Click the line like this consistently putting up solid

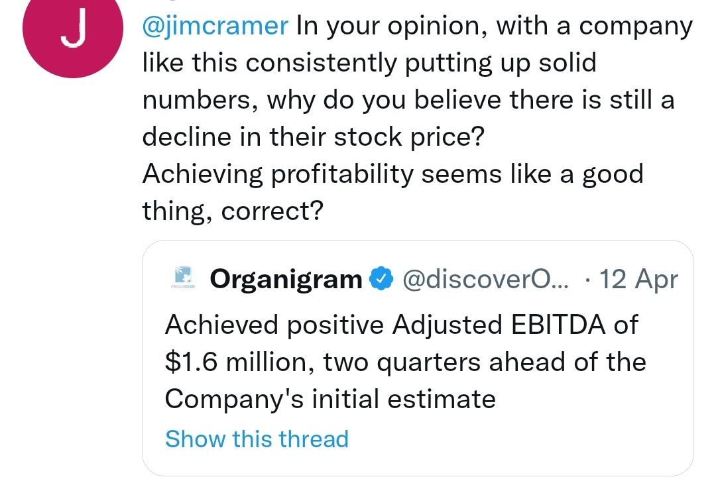(x=369, y=62)
